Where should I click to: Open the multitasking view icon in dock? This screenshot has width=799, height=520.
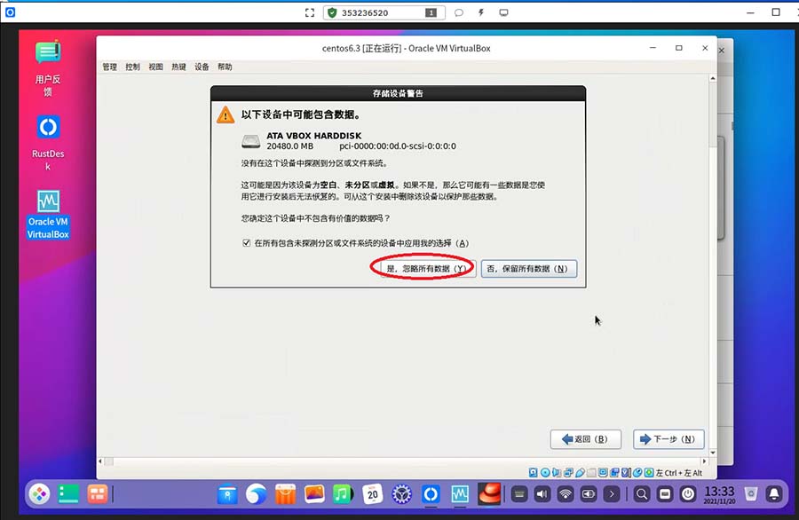(x=97, y=493)
